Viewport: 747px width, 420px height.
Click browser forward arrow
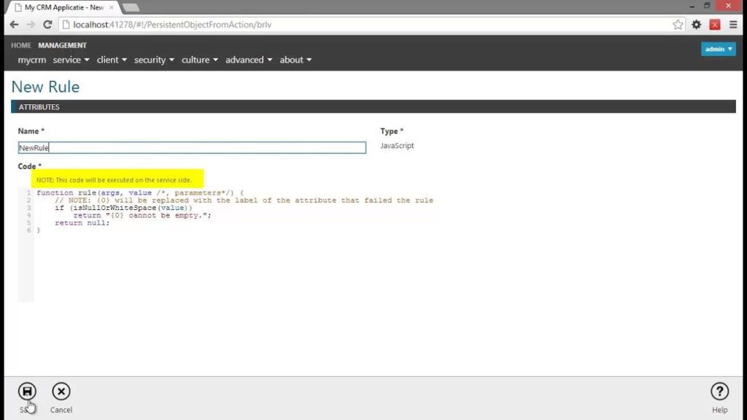[31, 25]
